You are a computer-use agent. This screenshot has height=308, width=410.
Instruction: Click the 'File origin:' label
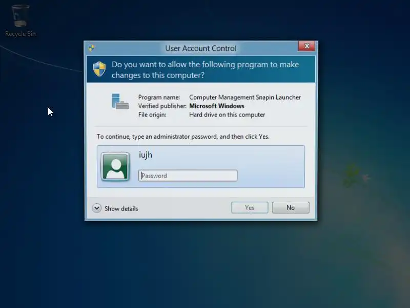click(x=152, y=114)
